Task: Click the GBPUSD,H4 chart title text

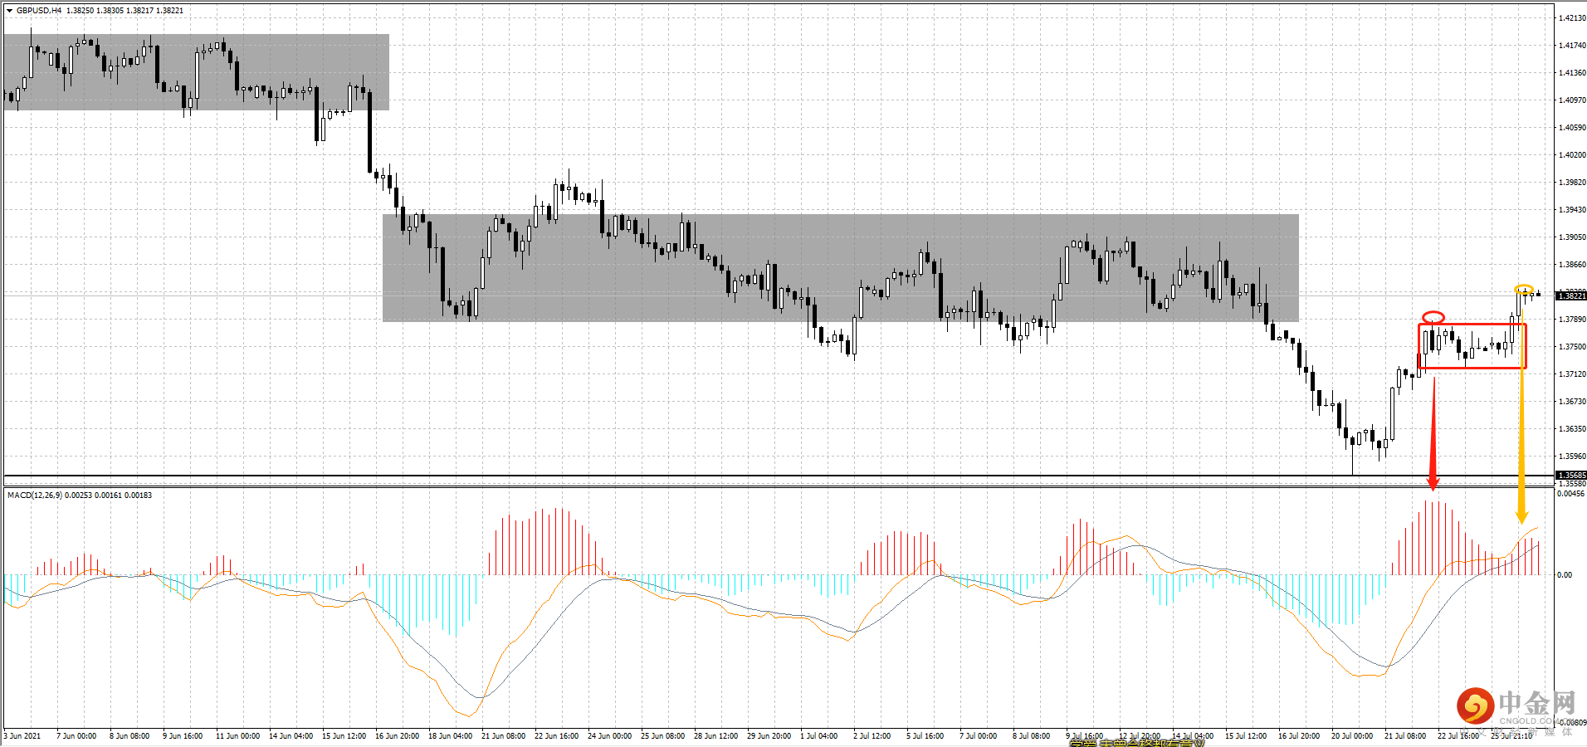Action: (x=39, y=11)
